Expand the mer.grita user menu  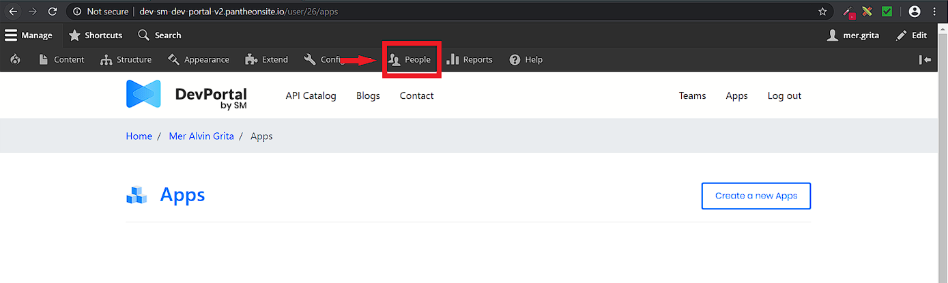[x=853, y=35]
